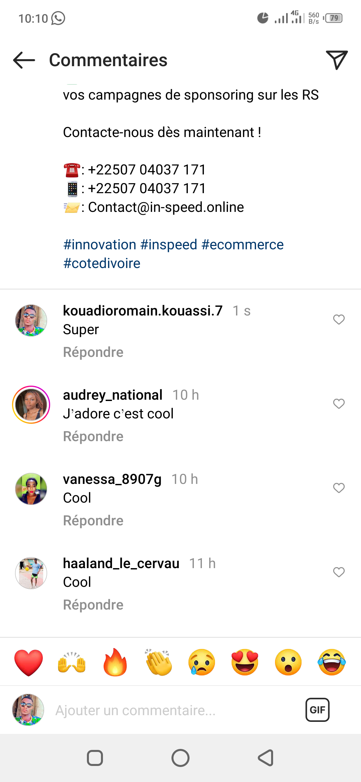
Task: Insert the fire emoji reaction
Action: click(115, 662)
